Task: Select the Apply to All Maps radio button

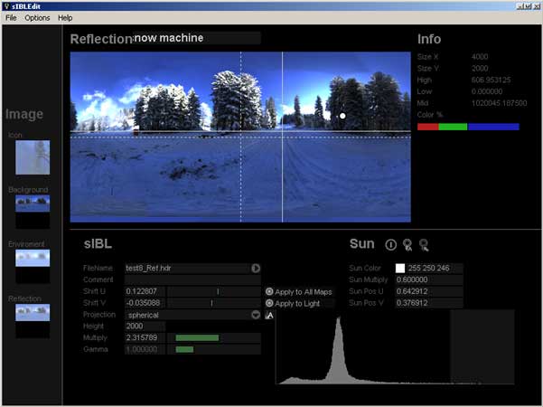Action: [x=269, y=291]
